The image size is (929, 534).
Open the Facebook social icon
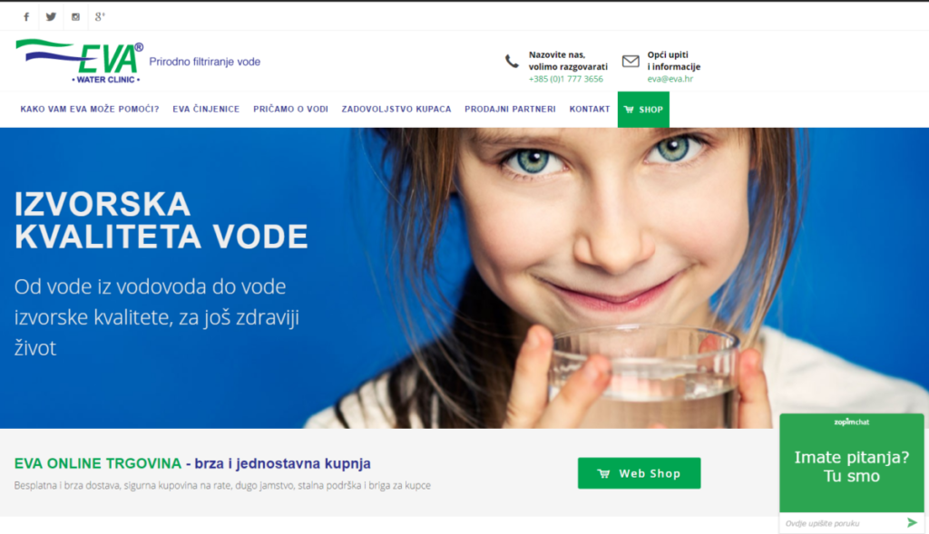26,16
